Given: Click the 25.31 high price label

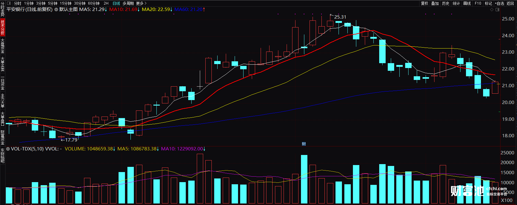Looking at the screenshot, I should point(340,17).
